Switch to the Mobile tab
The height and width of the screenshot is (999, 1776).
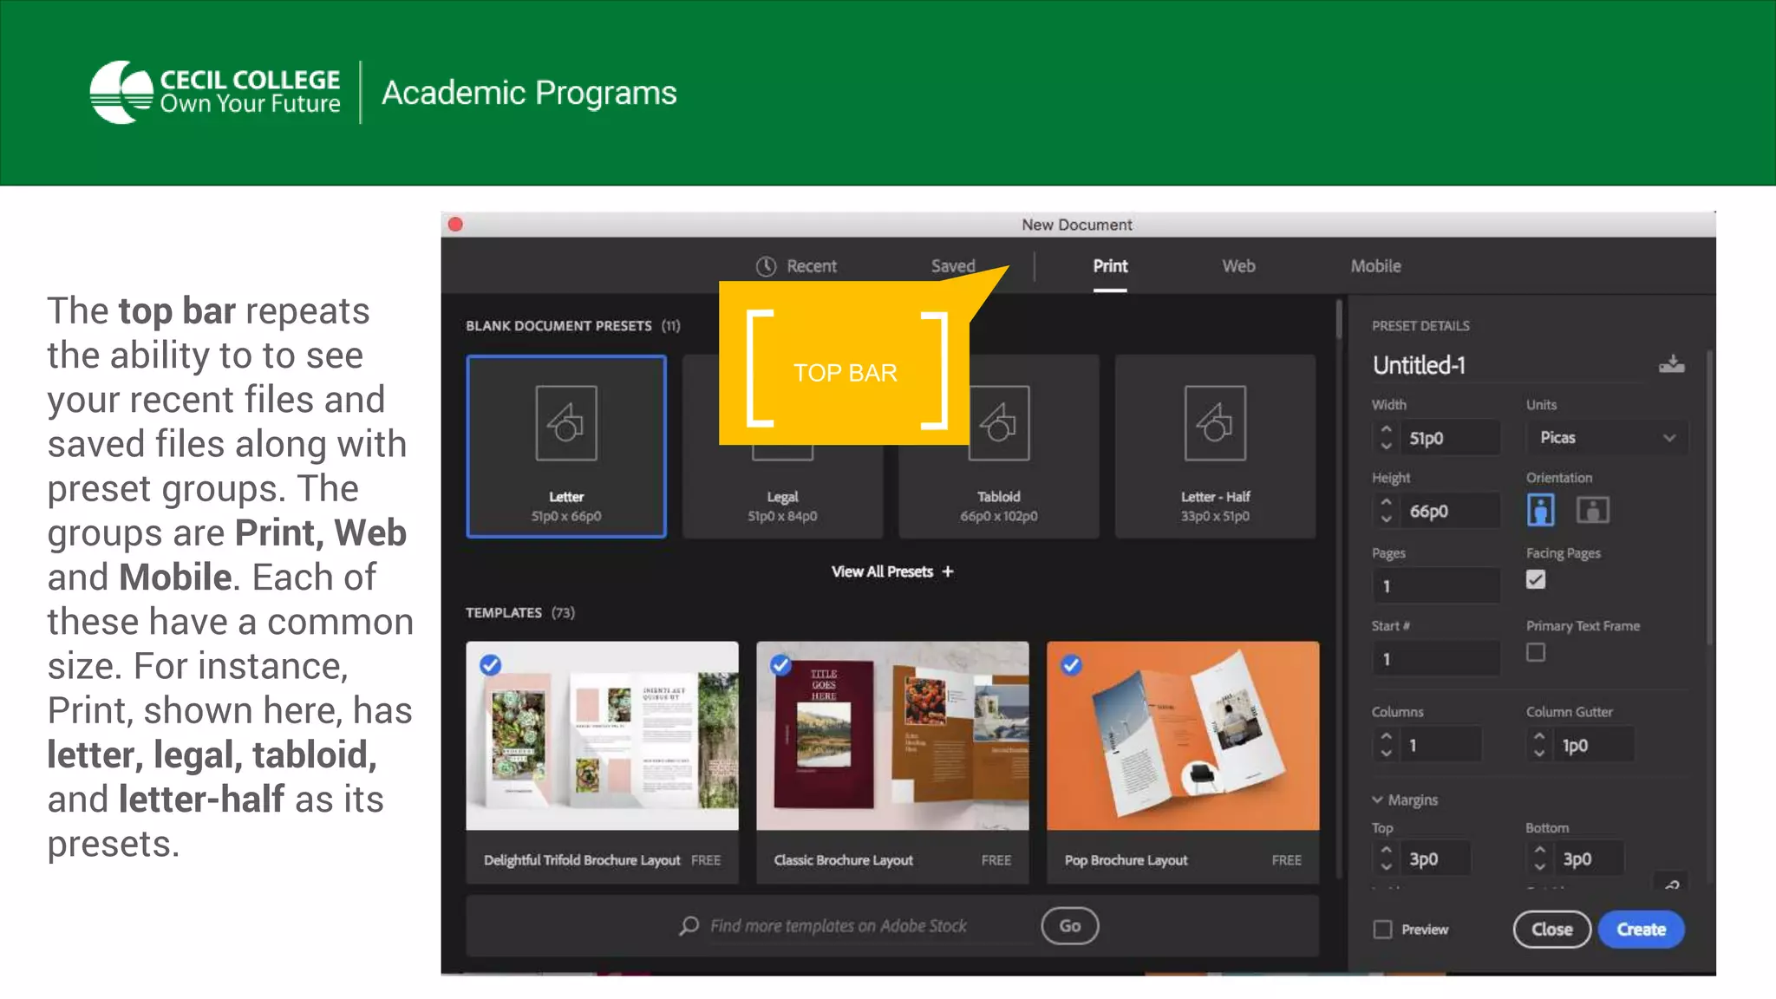[x=1375, y=266]
